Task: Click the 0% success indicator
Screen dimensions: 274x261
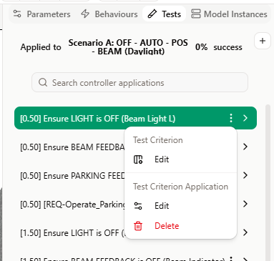Action: click(219, 47)
